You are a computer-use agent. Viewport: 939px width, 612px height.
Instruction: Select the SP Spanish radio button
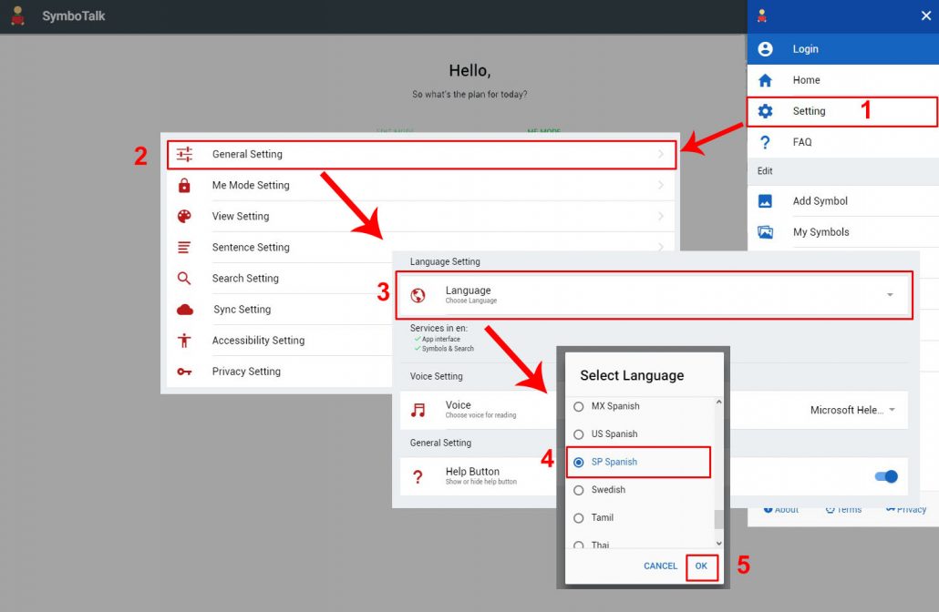578,462
